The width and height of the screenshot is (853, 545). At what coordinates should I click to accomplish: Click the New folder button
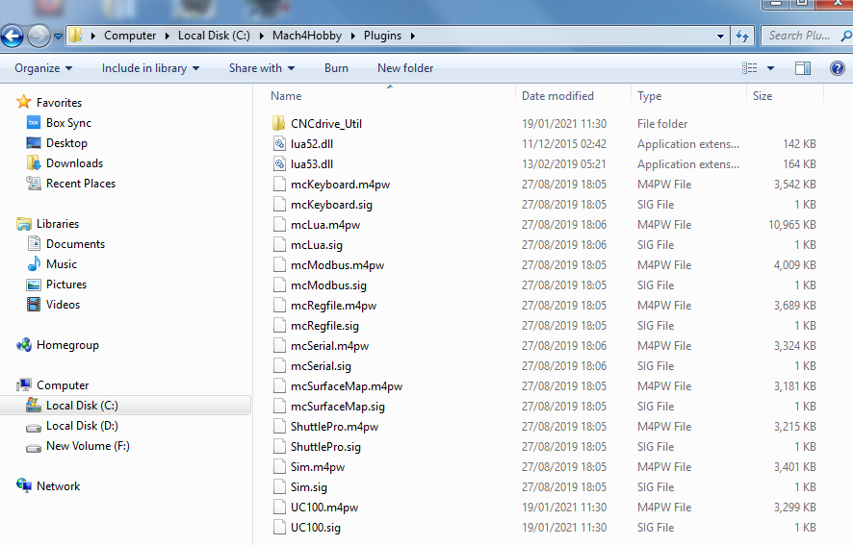pyautogui.click(x=405, y=68)
